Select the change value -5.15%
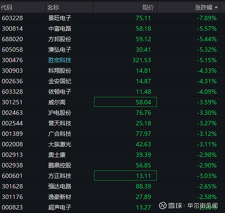Viewport: 225px width, 213px height. [207, 60]
